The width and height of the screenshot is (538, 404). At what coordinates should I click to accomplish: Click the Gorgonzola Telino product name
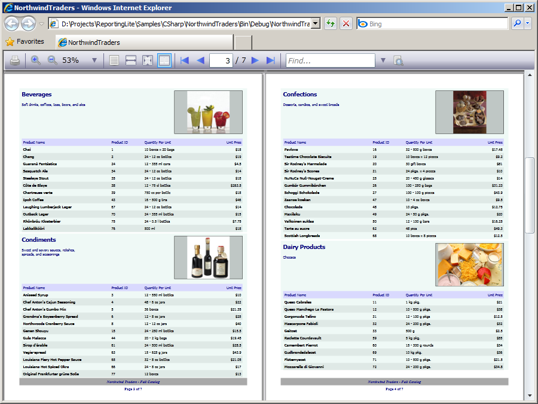click(300, 317)
